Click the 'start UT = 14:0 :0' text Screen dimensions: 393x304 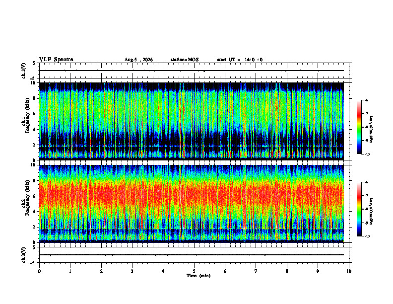click(x=240, y=60)
